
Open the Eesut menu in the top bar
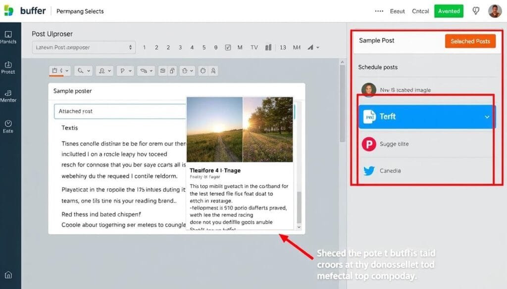point(397,11)
